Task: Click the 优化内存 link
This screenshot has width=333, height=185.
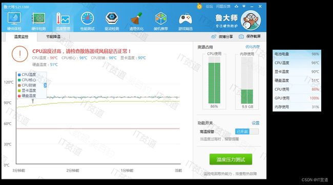Action: click(253, 47)
